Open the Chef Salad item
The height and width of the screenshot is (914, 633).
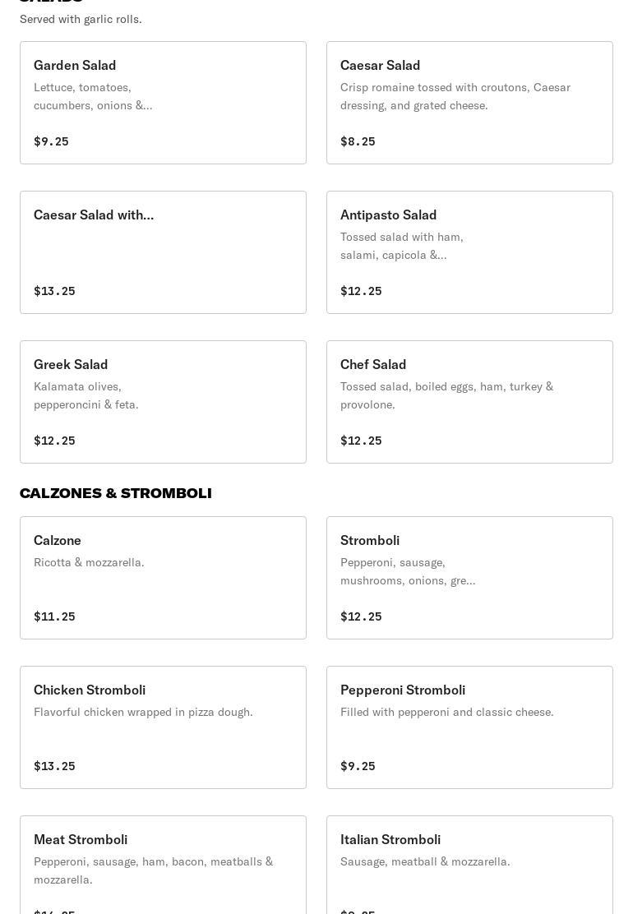[469, 402]
